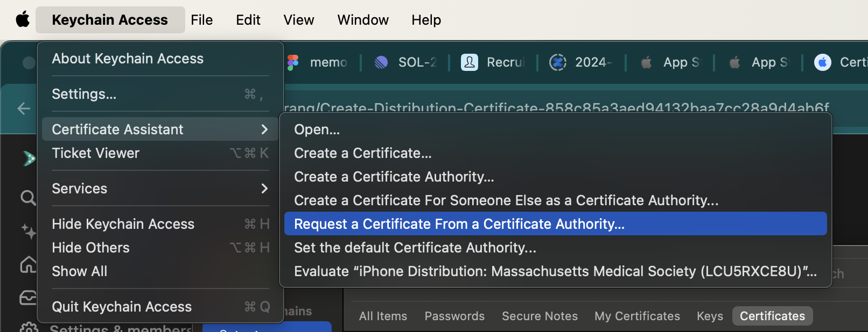
Task: Switch to the My Certificates tab
Action: click(637, 316)
